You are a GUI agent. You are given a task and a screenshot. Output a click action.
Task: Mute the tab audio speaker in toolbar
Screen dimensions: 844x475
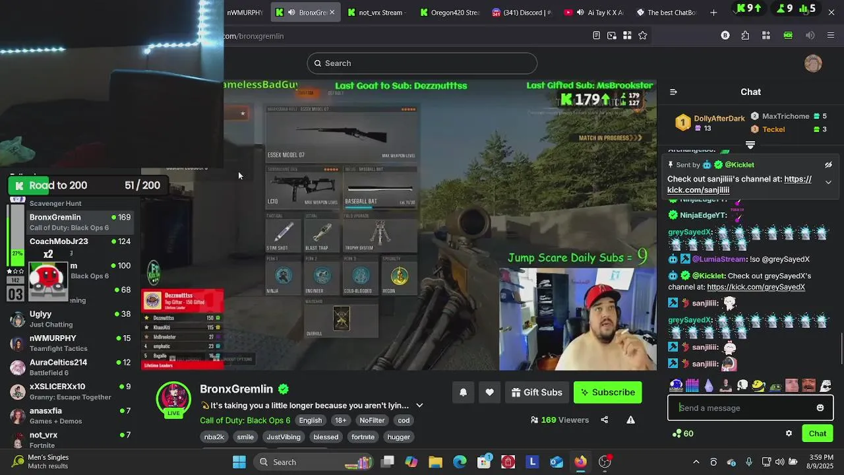click(810, 36)
